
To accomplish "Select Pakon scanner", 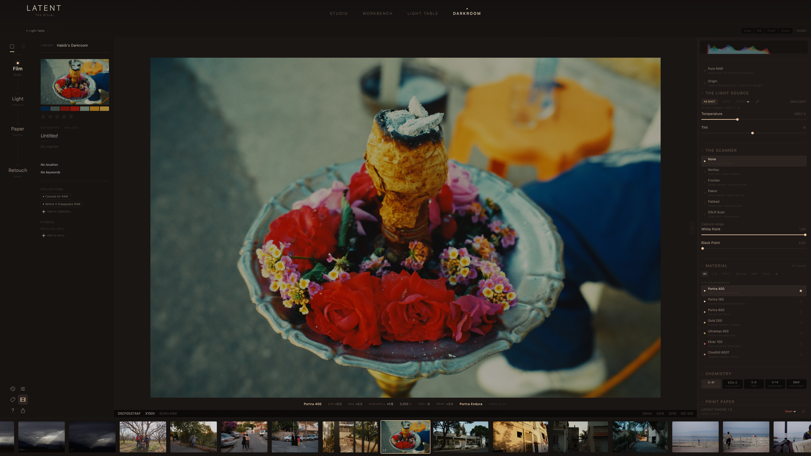I will [753, 193].
